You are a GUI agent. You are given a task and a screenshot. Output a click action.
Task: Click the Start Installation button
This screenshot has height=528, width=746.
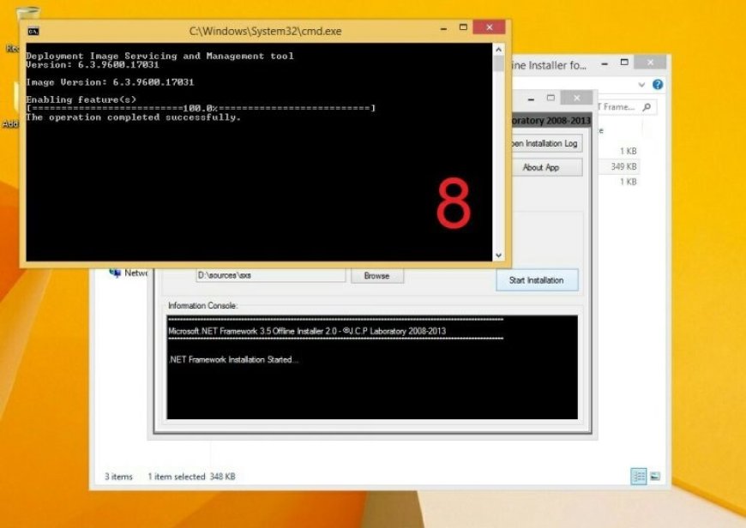coord(537,280)
